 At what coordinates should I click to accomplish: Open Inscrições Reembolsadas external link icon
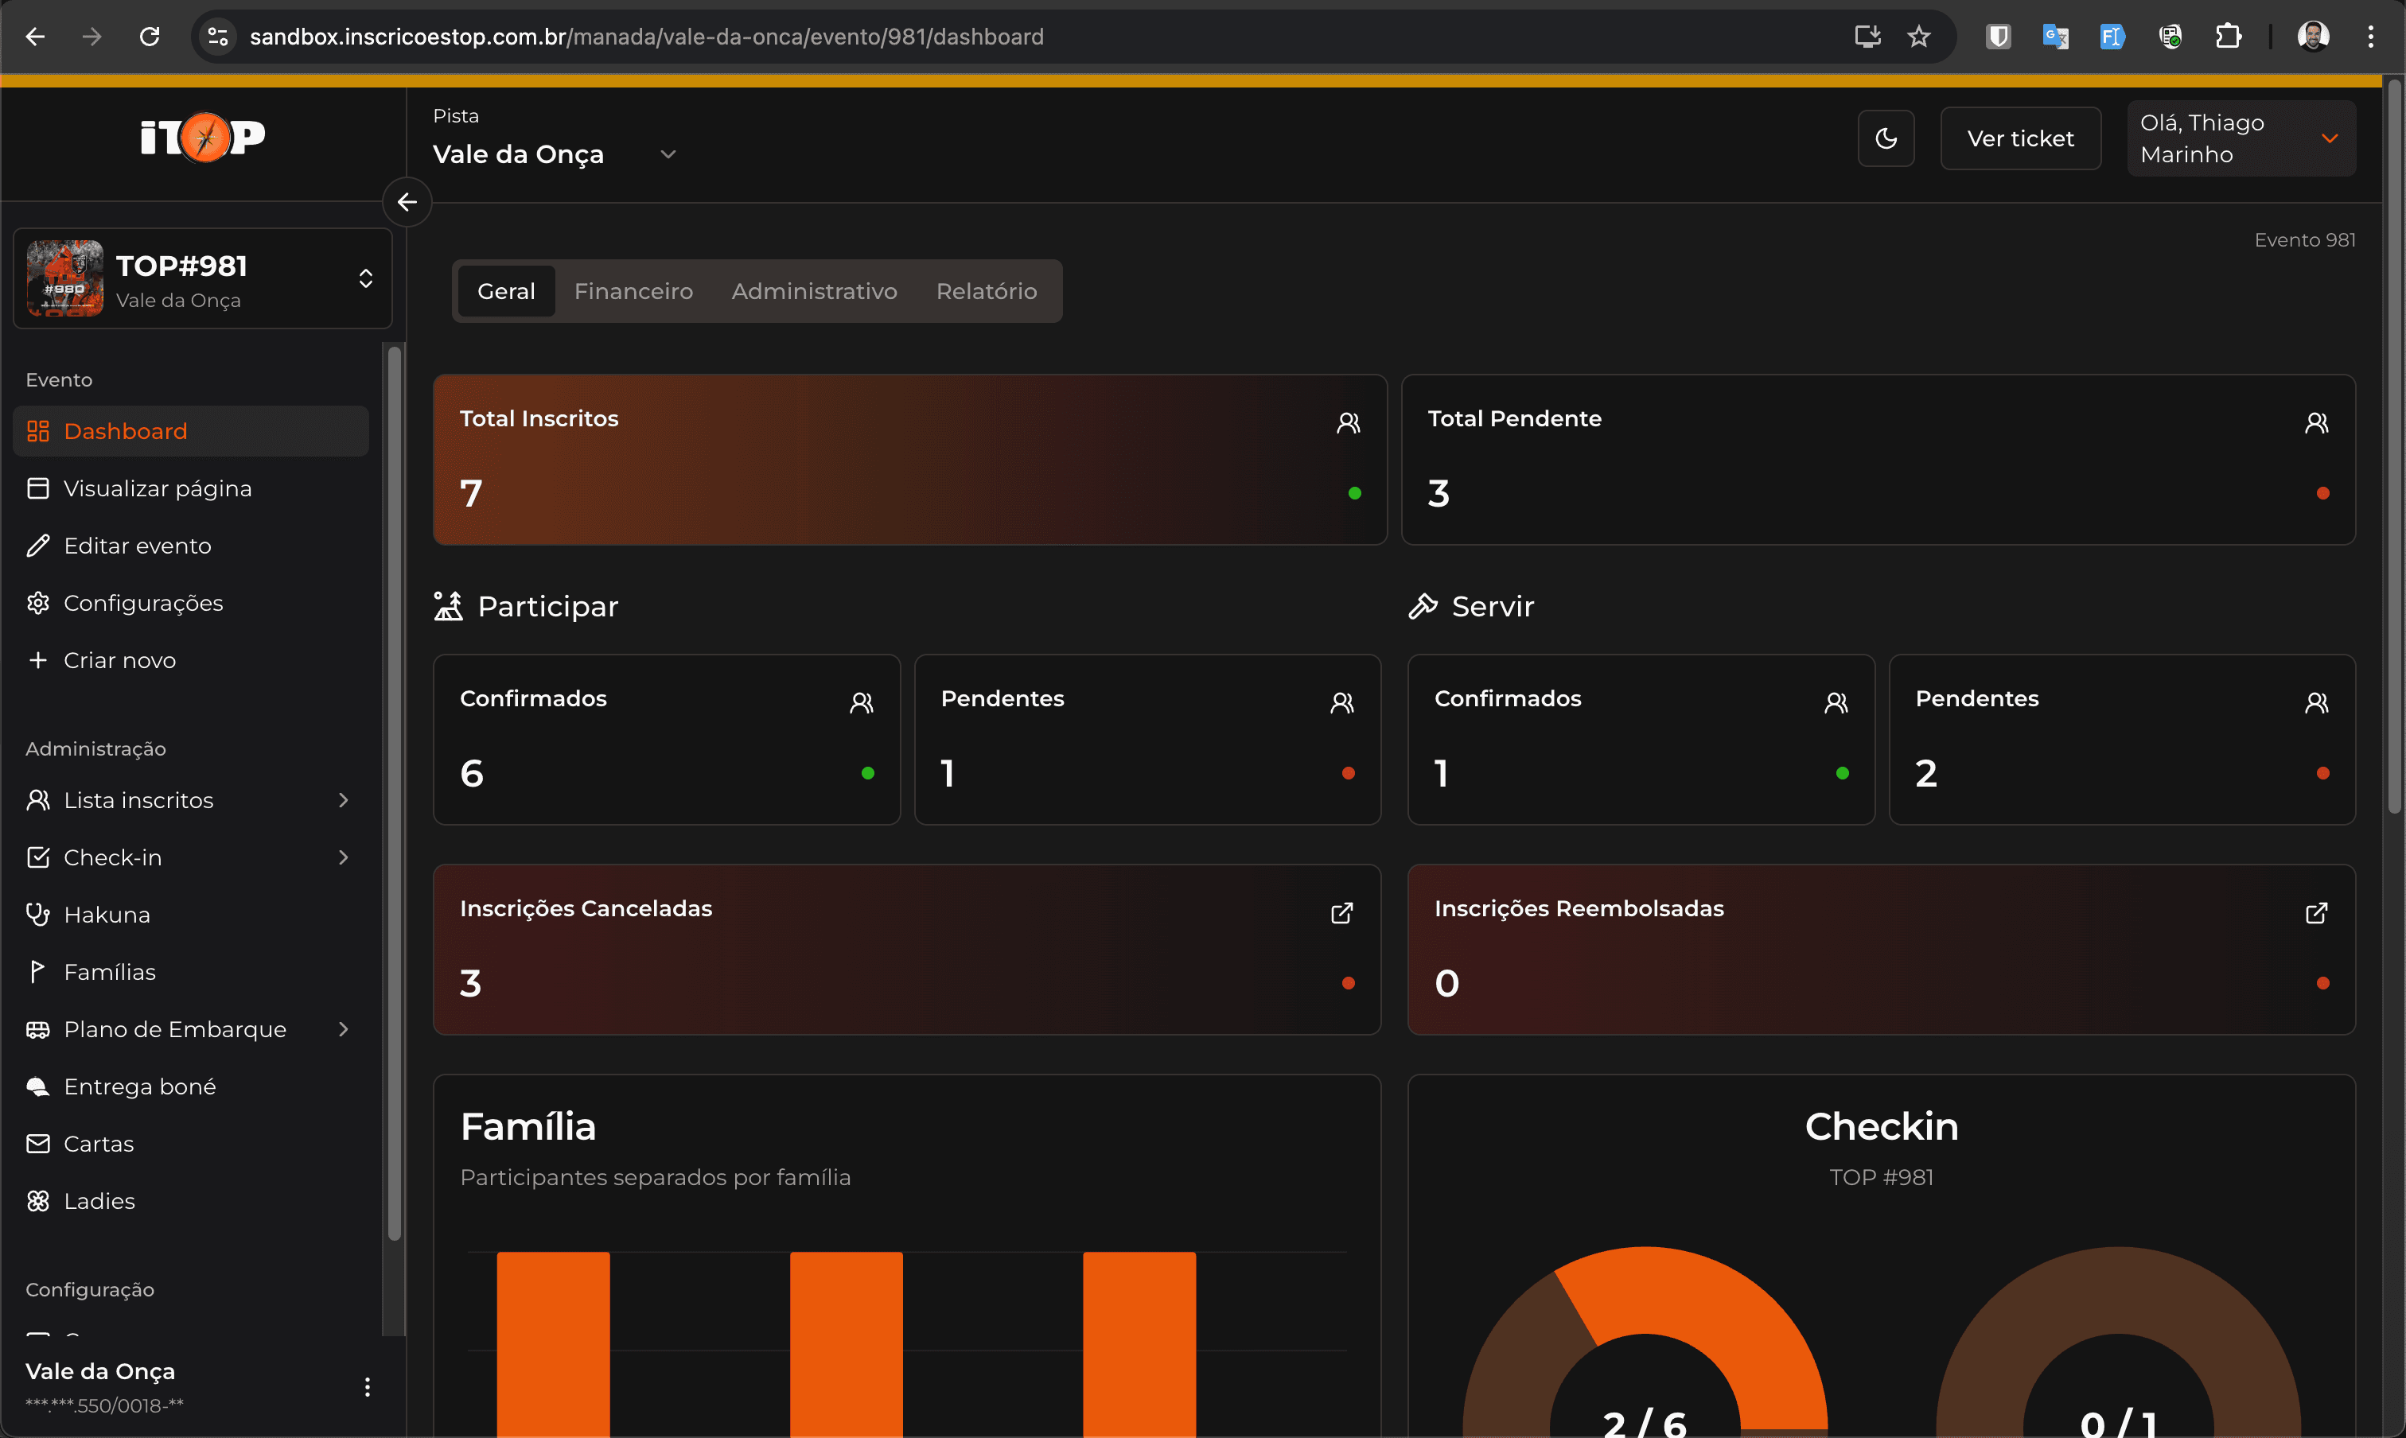click(2316, 913)
